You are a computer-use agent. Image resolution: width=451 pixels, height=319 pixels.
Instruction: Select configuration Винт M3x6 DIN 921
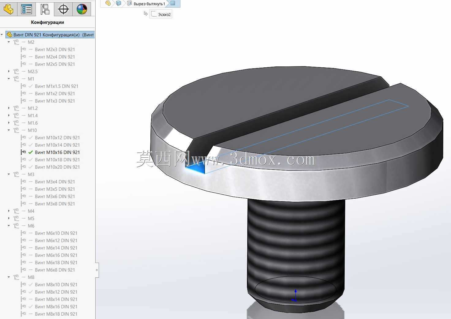55,196
